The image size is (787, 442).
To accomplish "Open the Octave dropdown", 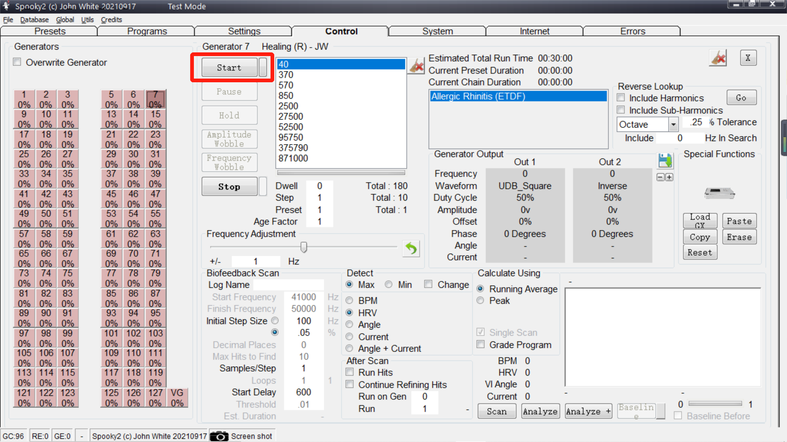I will (673, 124).
